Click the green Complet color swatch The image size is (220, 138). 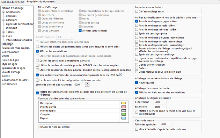click(123, 114)
